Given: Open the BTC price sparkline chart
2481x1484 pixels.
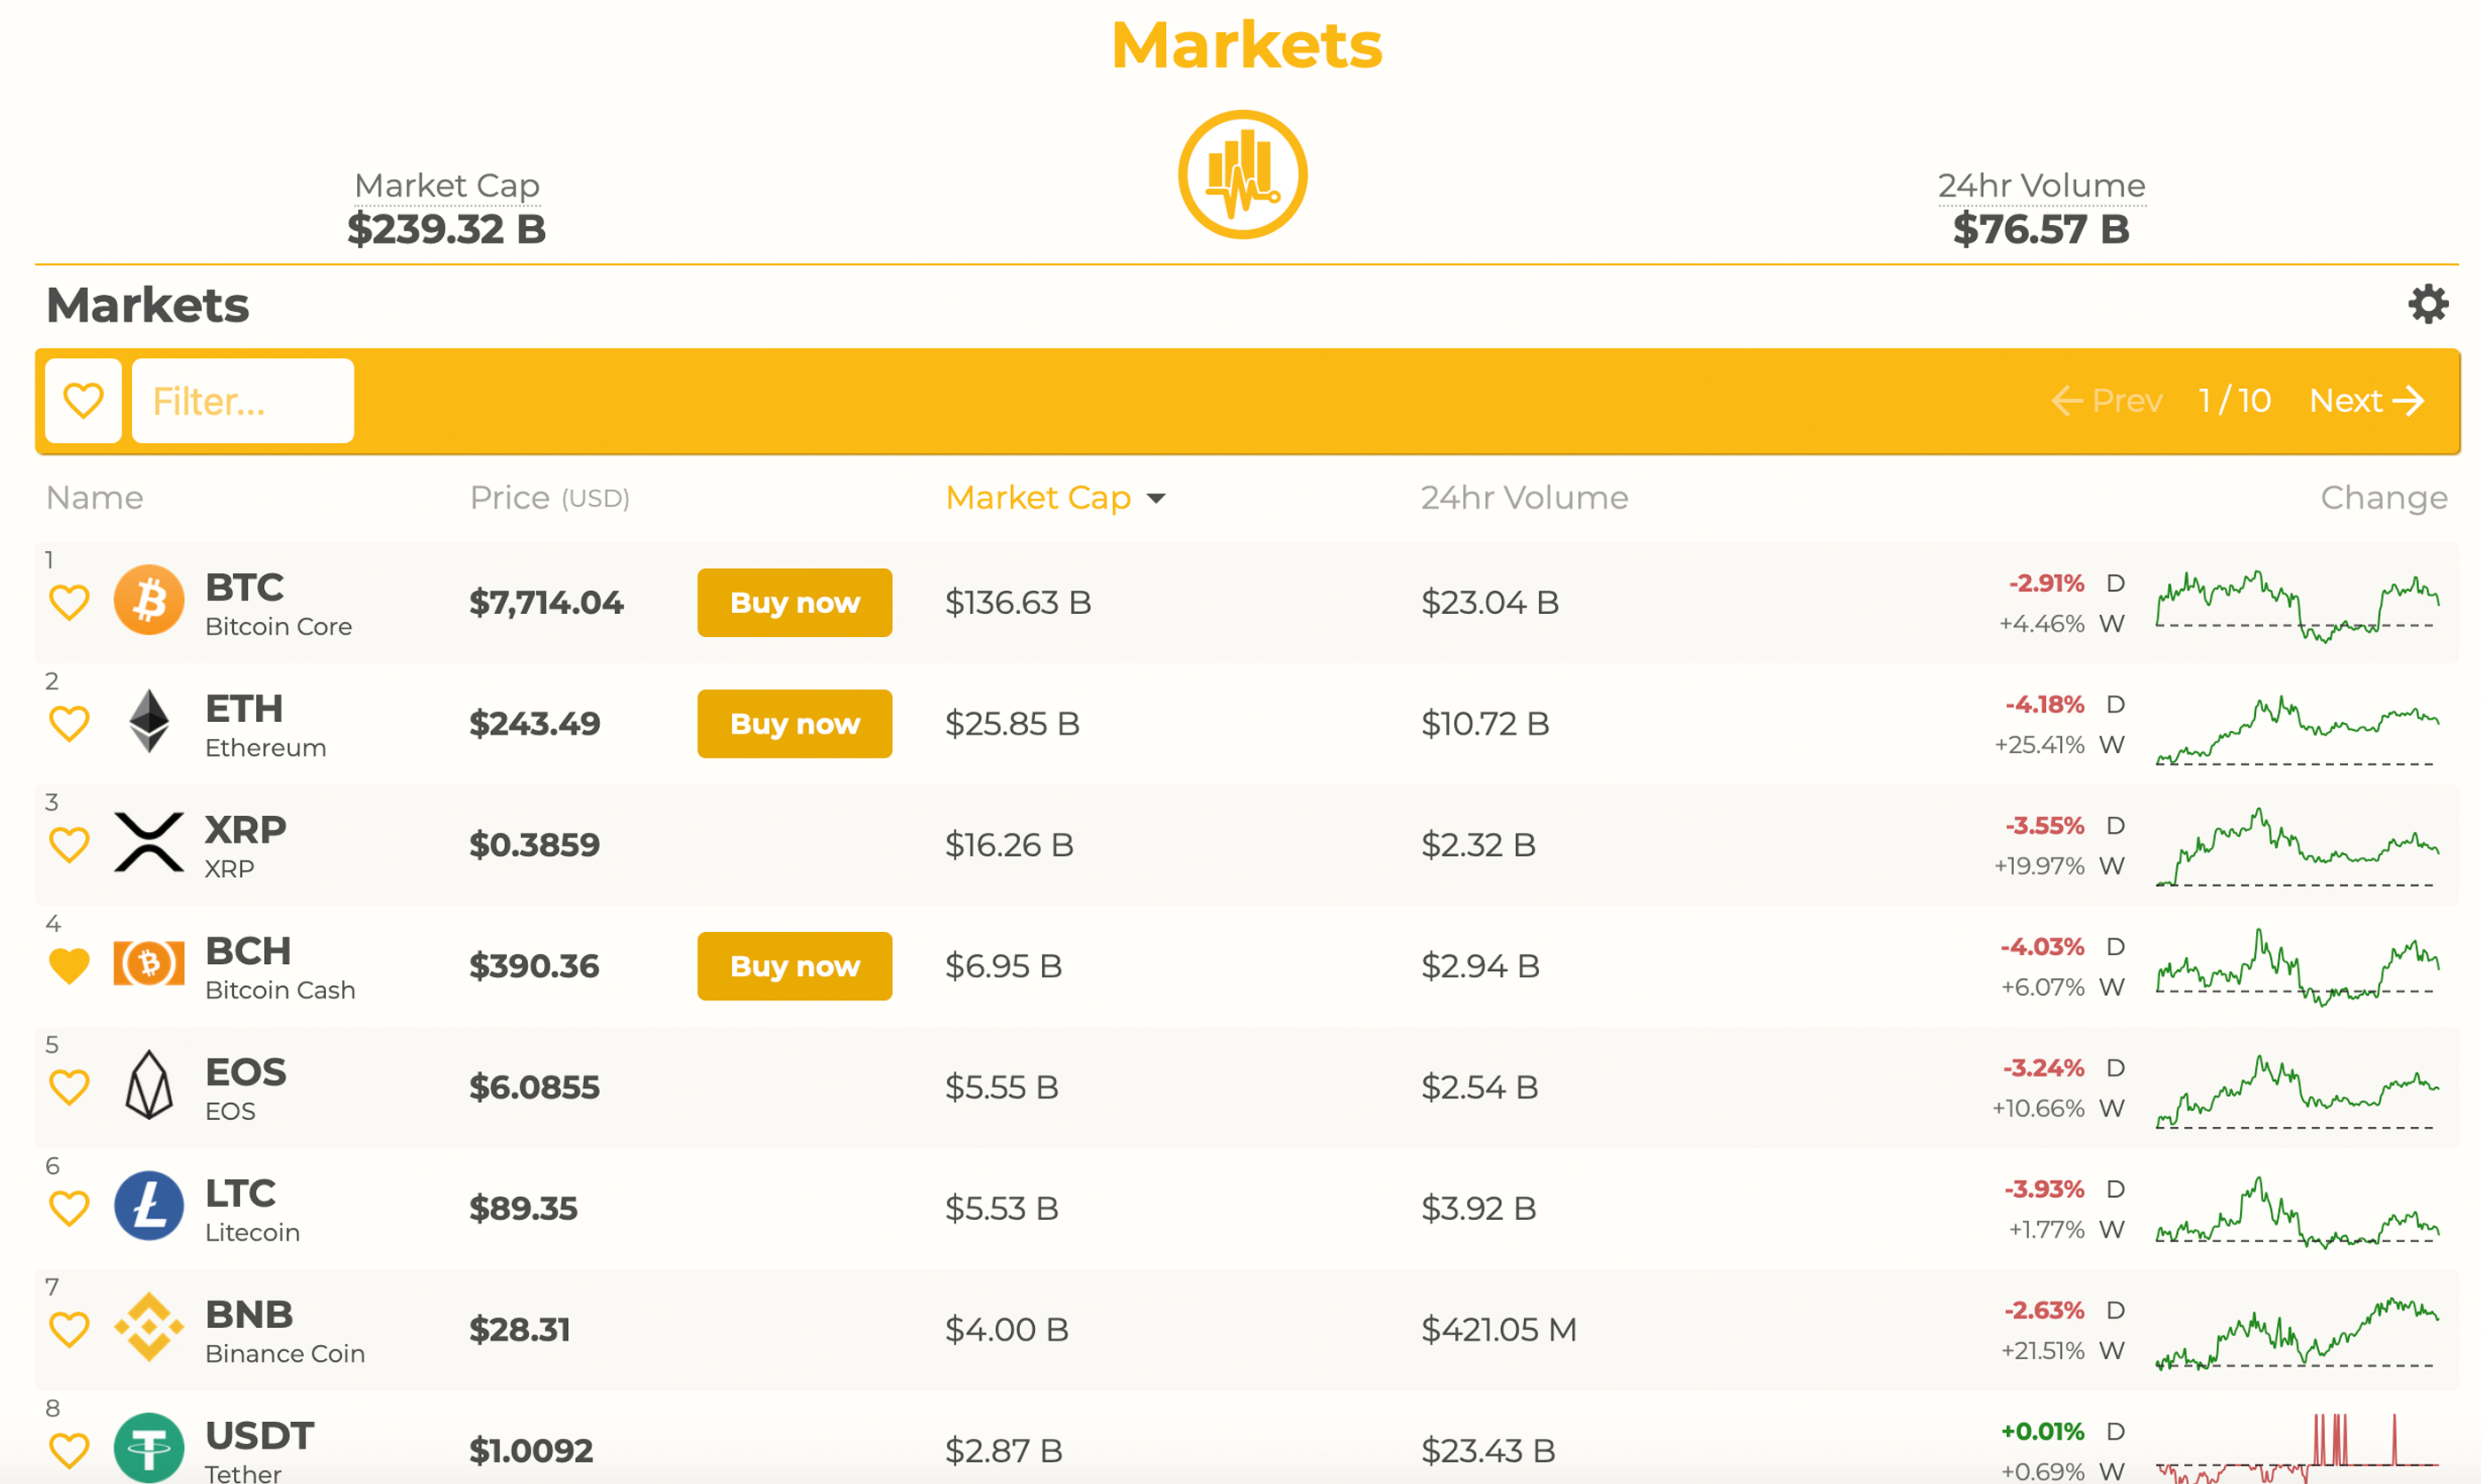Looking at the screenshot, I should click(x=2298, y=606).
